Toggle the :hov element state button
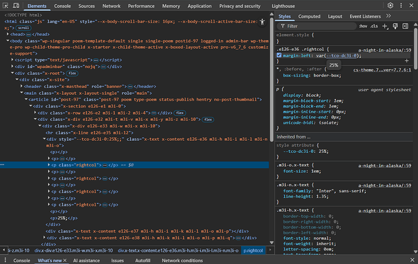Viewport: 418px width, 264px height. [x=362, y=27]
